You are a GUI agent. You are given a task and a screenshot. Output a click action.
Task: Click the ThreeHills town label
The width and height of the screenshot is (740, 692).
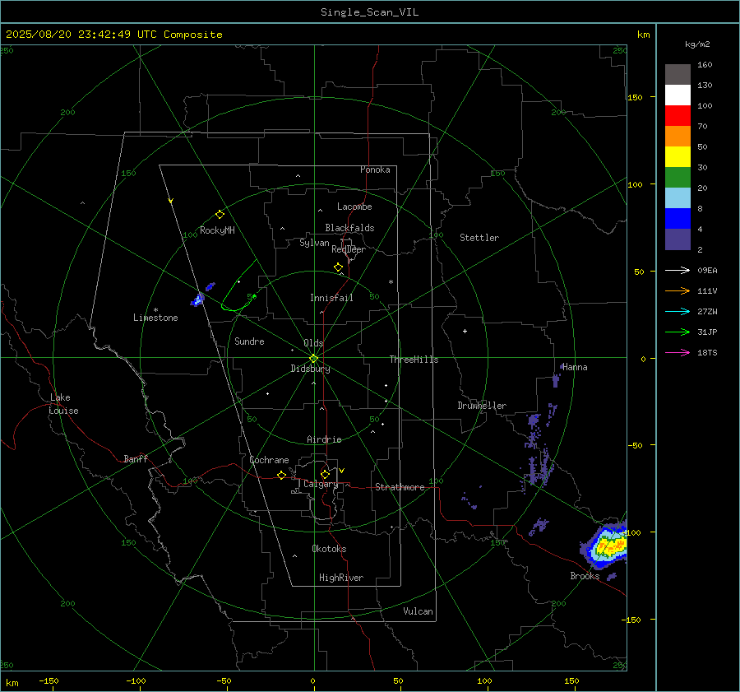pos(414,360)
